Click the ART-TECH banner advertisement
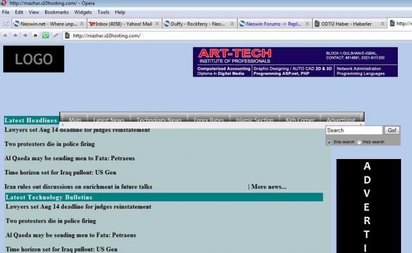The height and width of the screenshot is (253, 412). click(x=295, y=62)
